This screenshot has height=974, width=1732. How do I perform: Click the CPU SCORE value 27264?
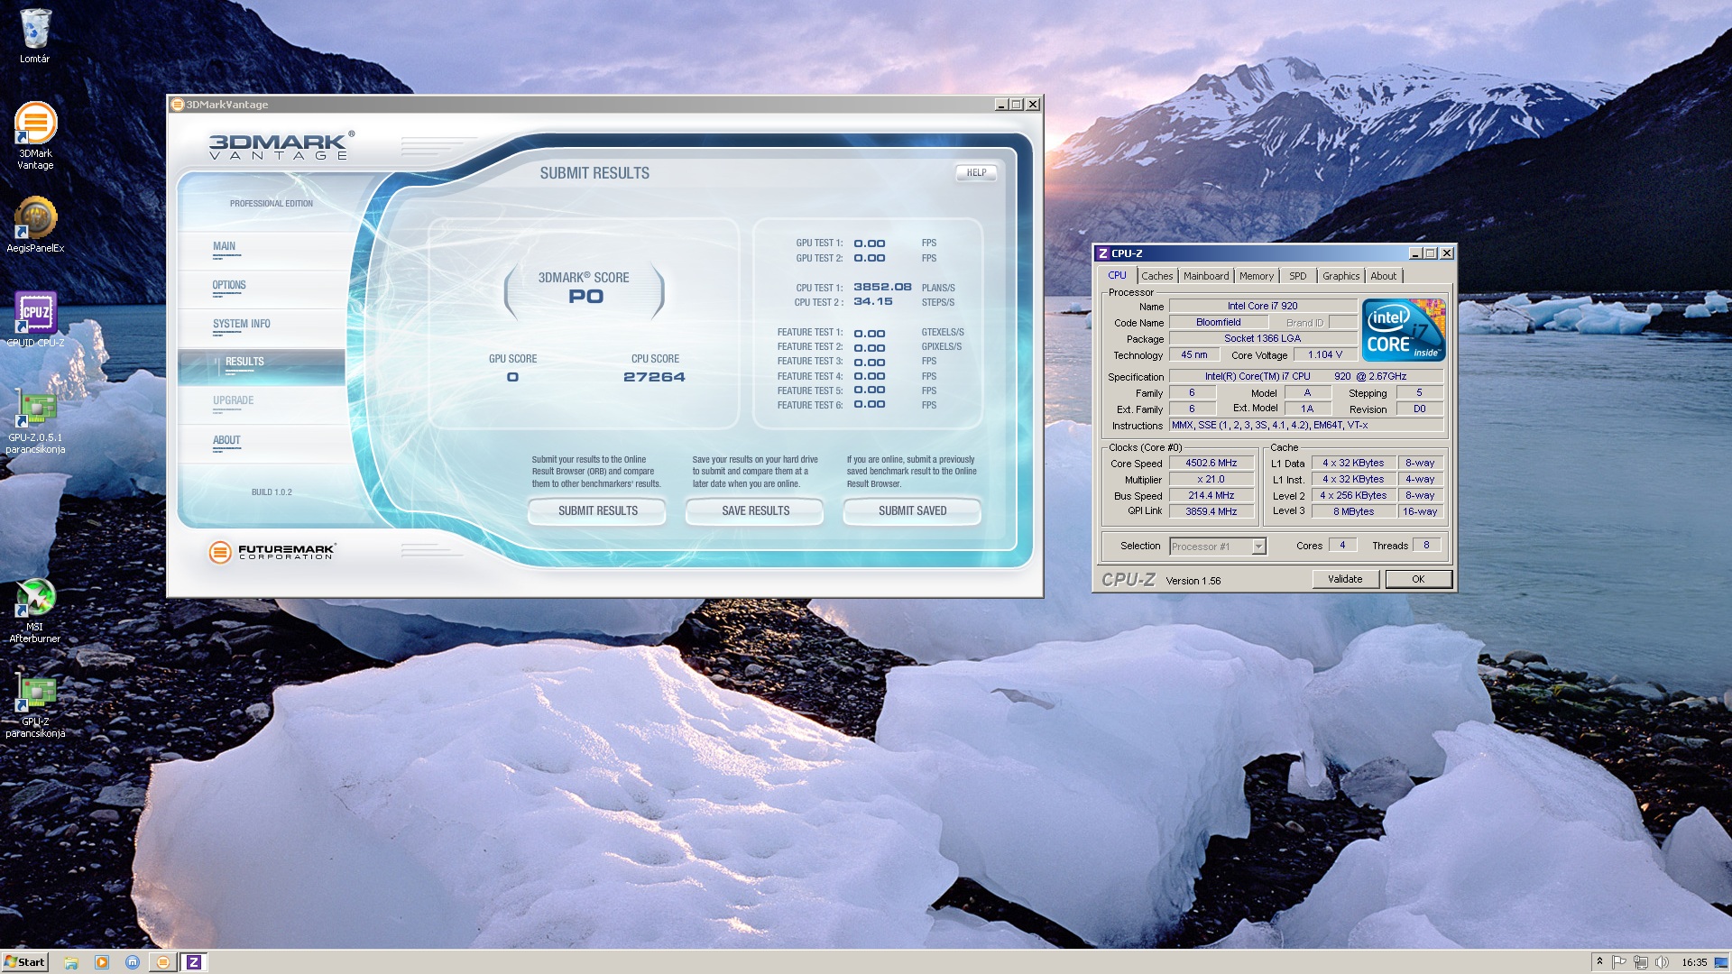654,377
